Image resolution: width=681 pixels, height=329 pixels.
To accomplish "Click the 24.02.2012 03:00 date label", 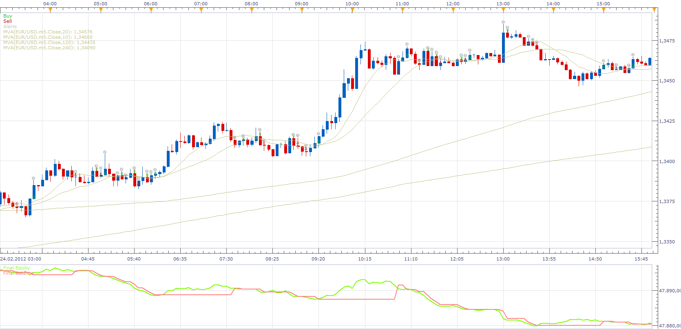I will (x=21, y=259).
